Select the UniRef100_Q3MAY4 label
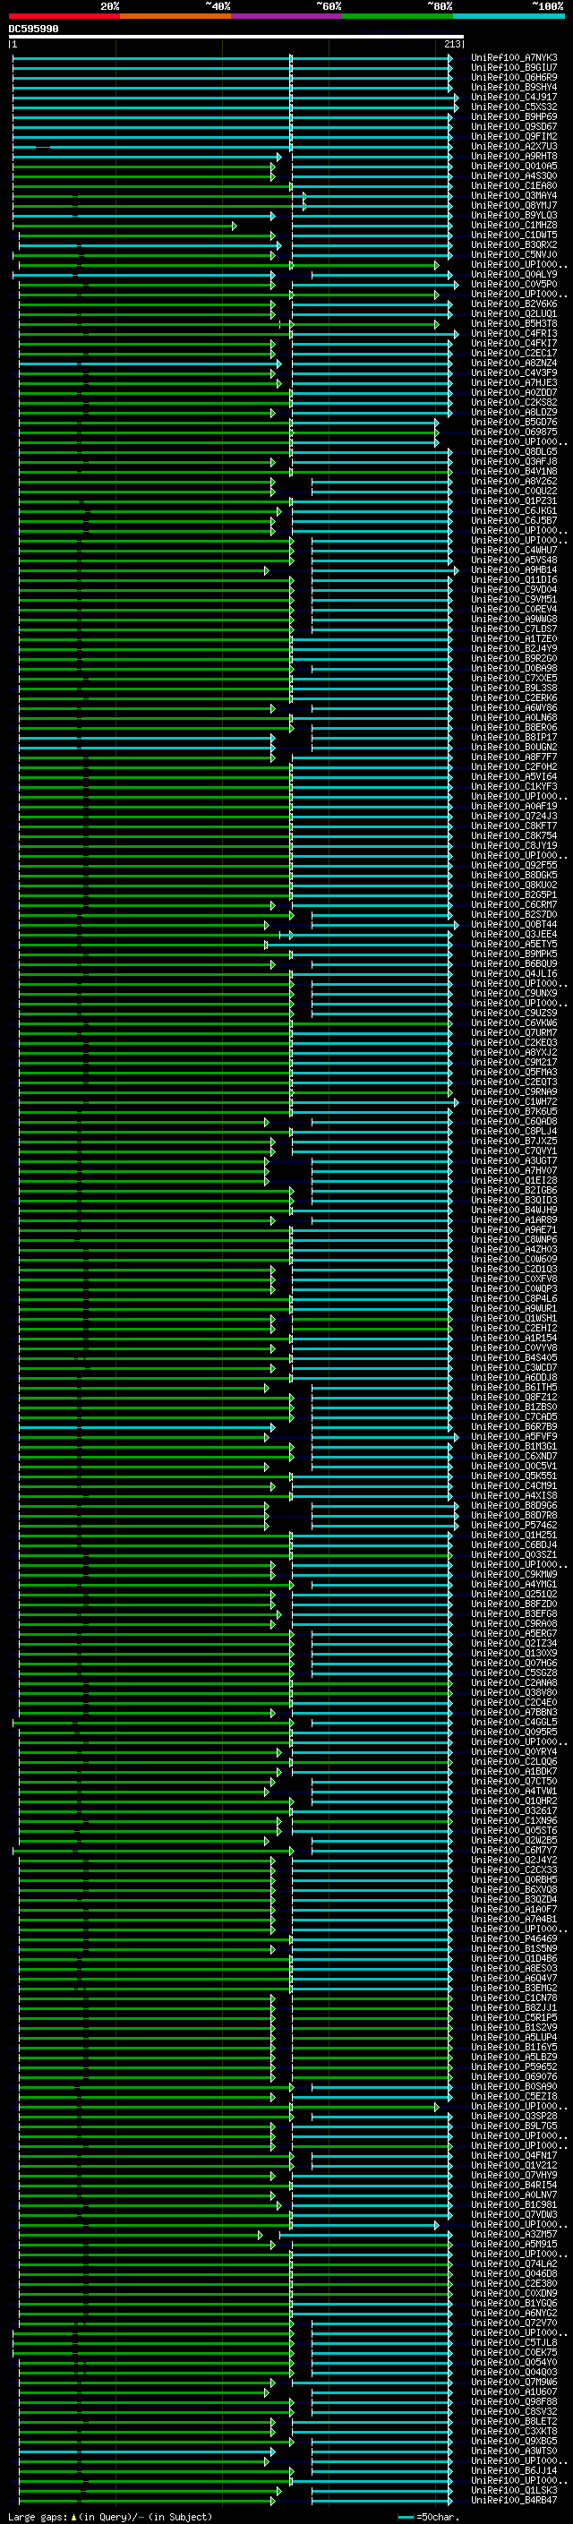Viewport: 573px width, 2524px height. pos(514,195)
